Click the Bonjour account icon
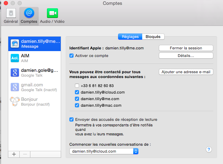 (15, 102)
